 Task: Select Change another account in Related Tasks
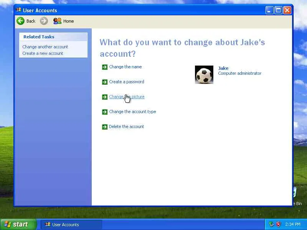pyautogui.click(x=45, y=47)
